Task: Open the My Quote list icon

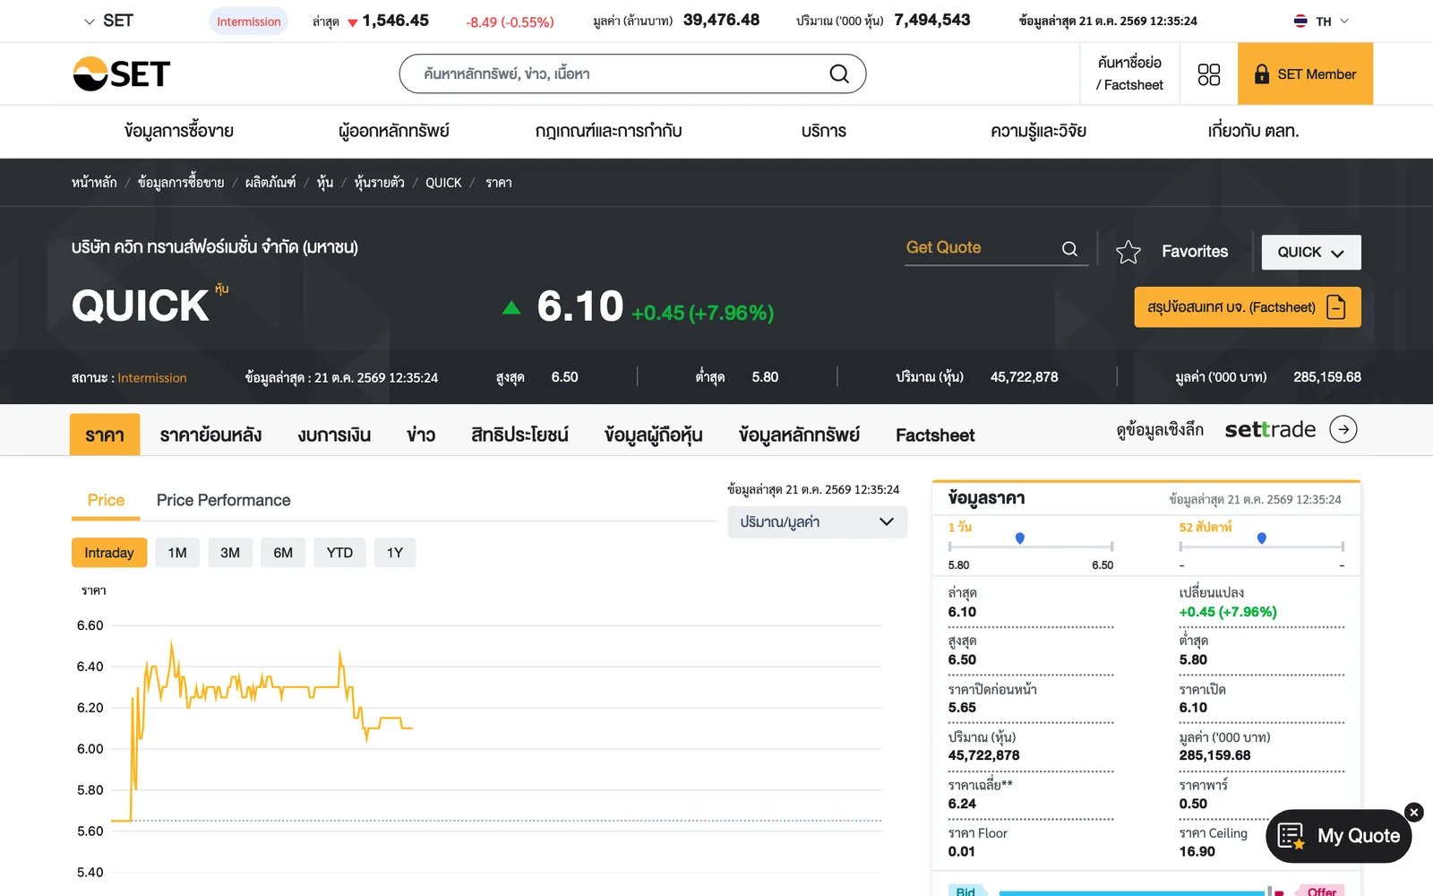Action: pos(1291,836)
